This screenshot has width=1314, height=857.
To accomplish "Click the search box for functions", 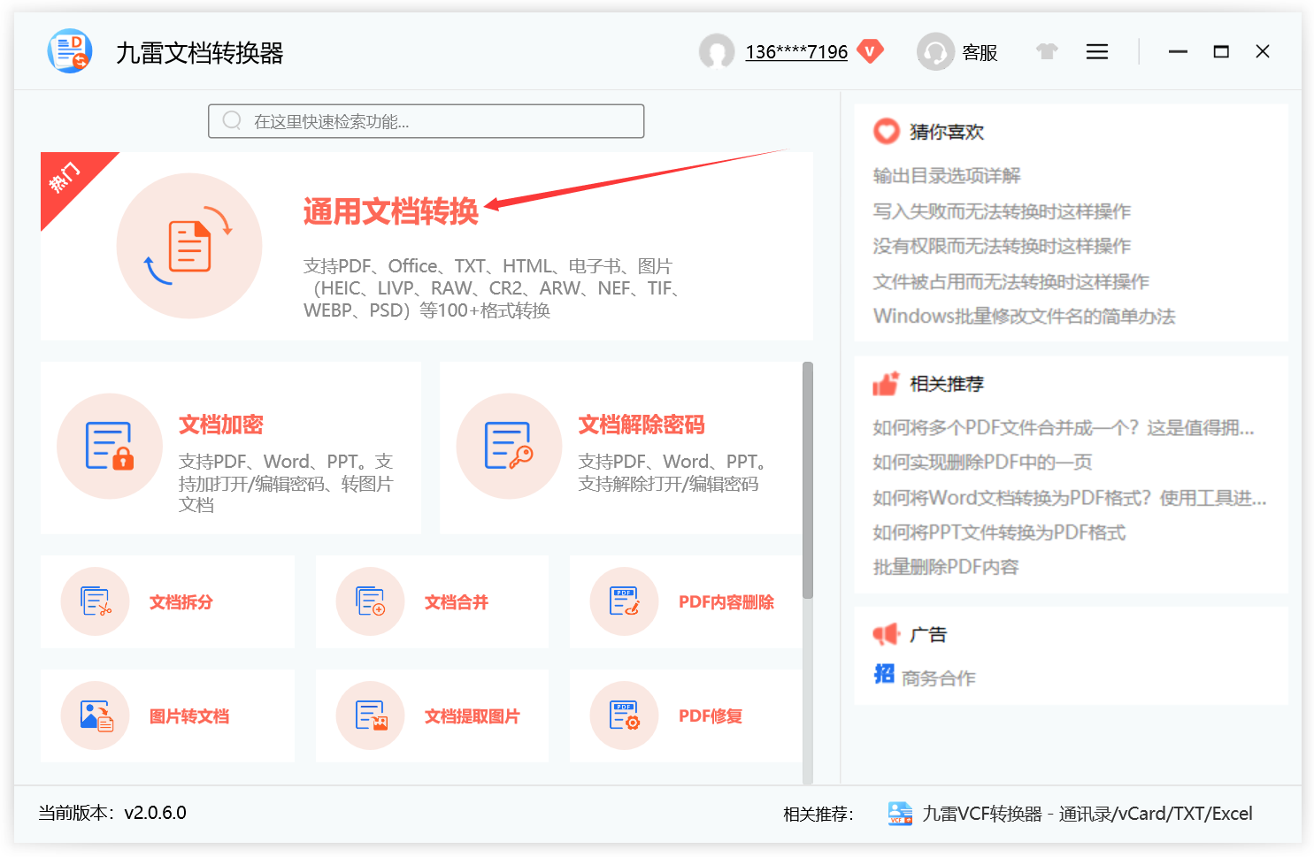I will tap(426, 121).
